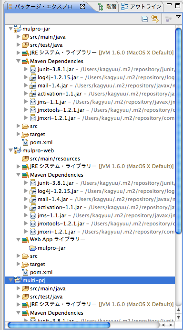Minimize the view panel

[169, 4]
